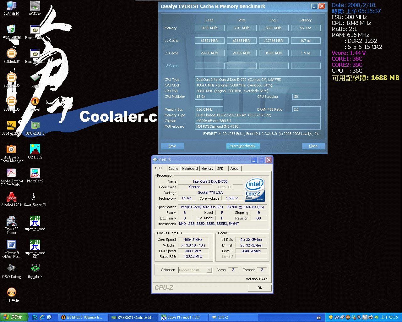Open the O&O Defrag desktop icon
The height and width of the screenshot is (322, 402).
click(12, 269)
